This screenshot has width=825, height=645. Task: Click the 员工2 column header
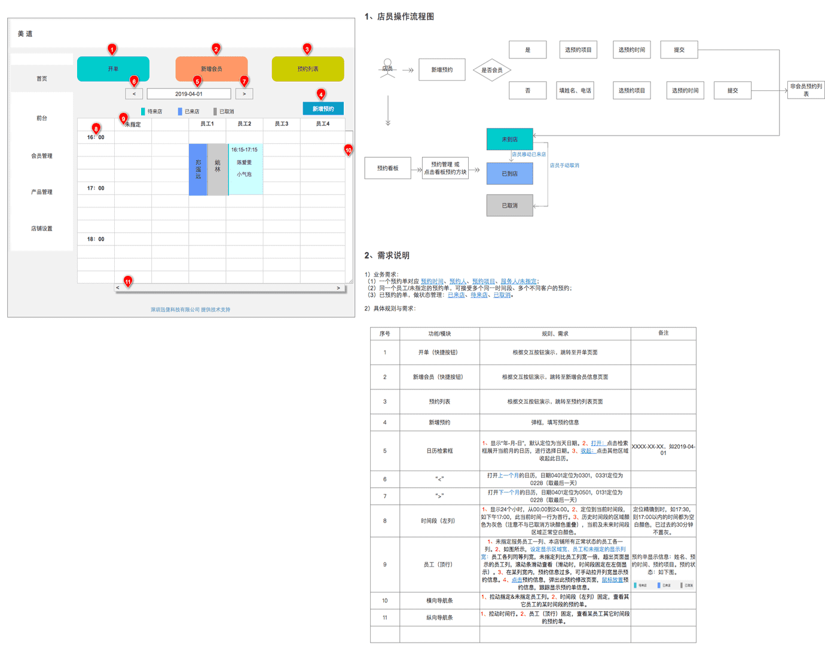pyautogui.click(x=245, y=124)
